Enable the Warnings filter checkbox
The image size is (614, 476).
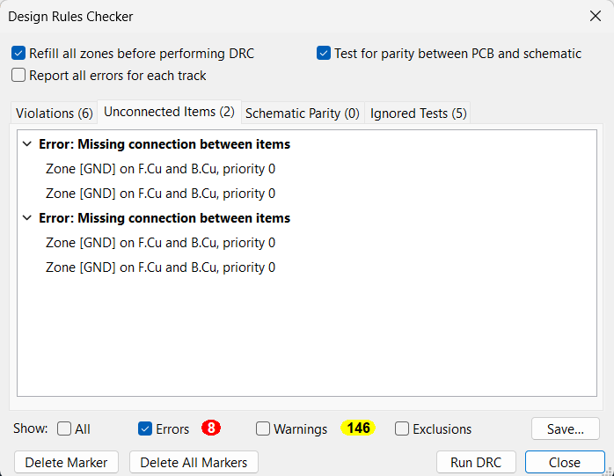click(263, 429)
